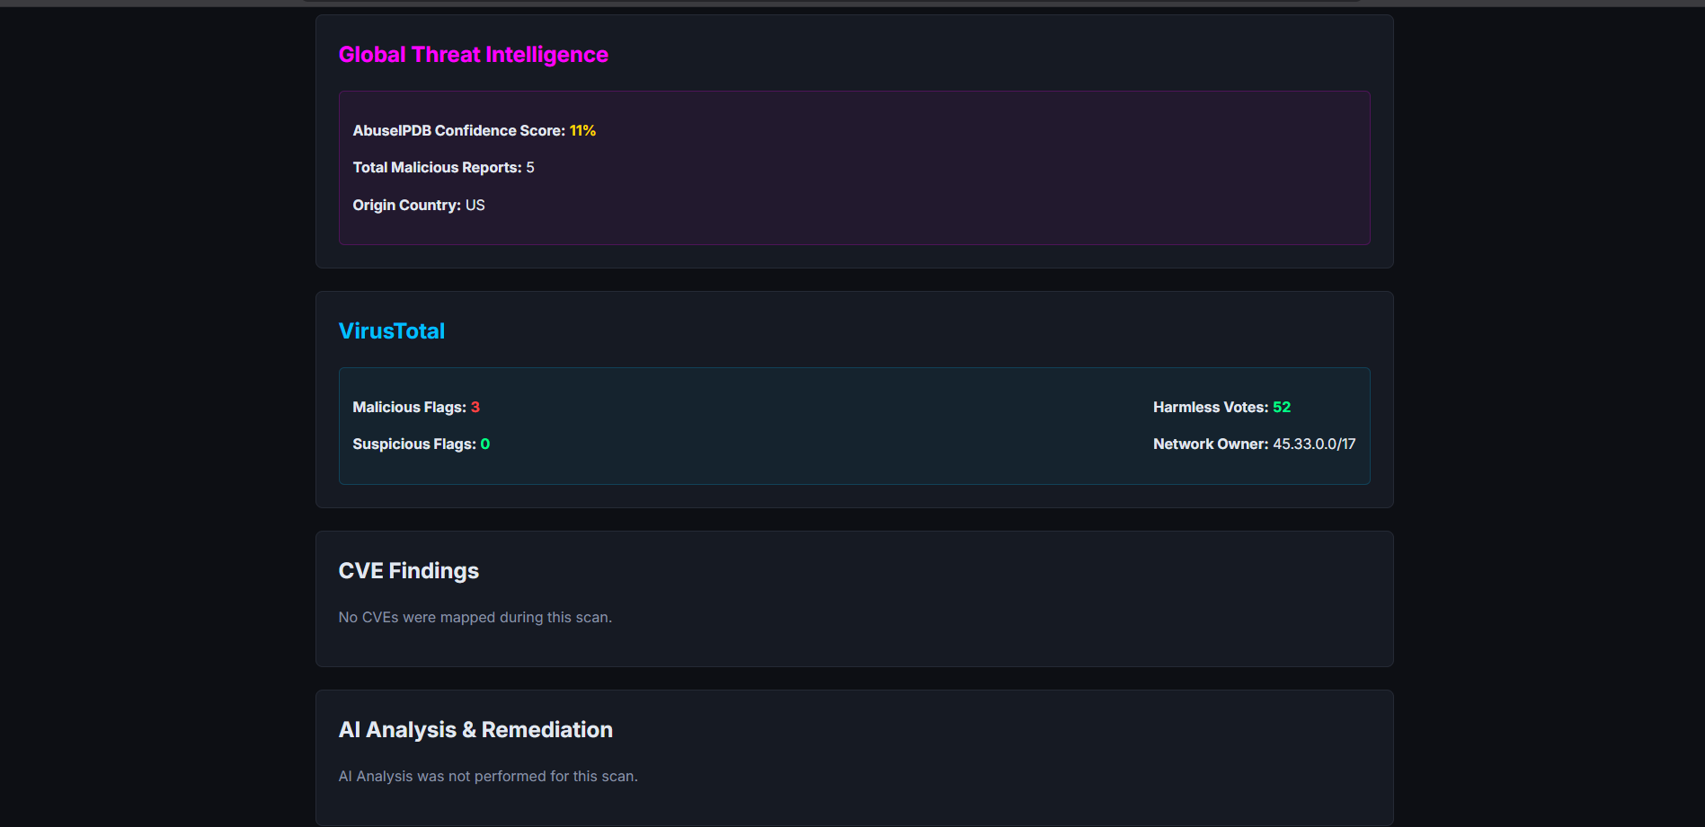Click the Suspicious Flags: 0 entry
This screenshot has height=827, width=1705.
(x=422, y=444)
